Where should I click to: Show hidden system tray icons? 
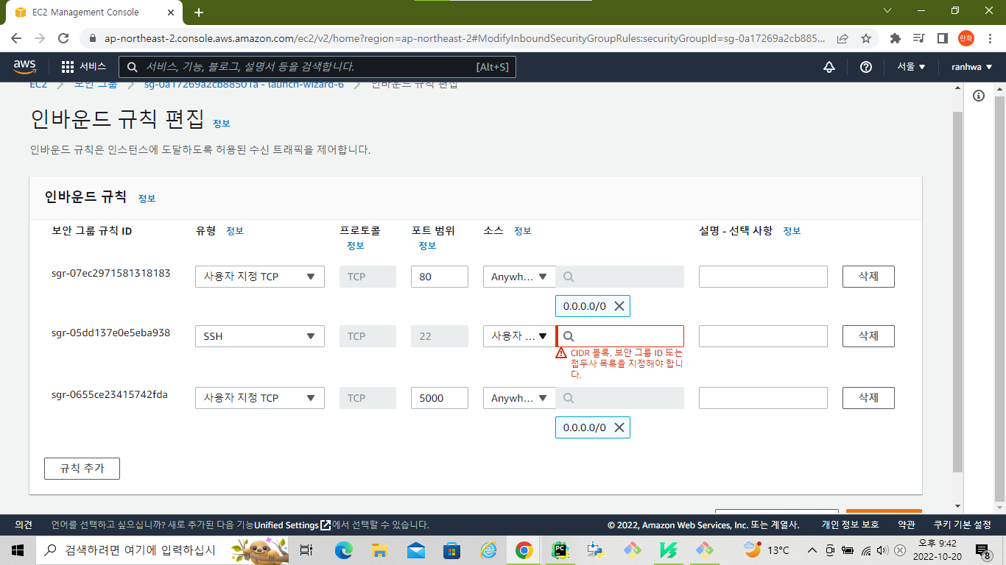tap(812, 550)
